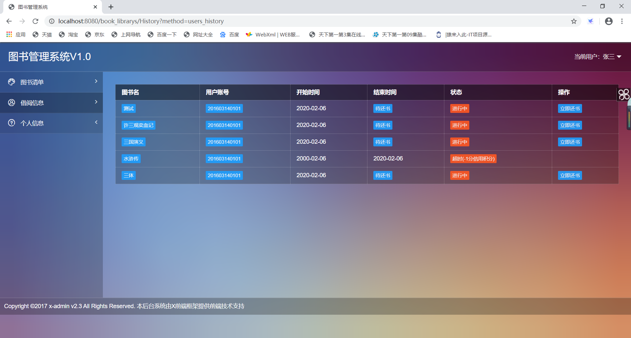Expand chevron on the 图书清单 row
631x338 pixels.
[x=96, y=81]
